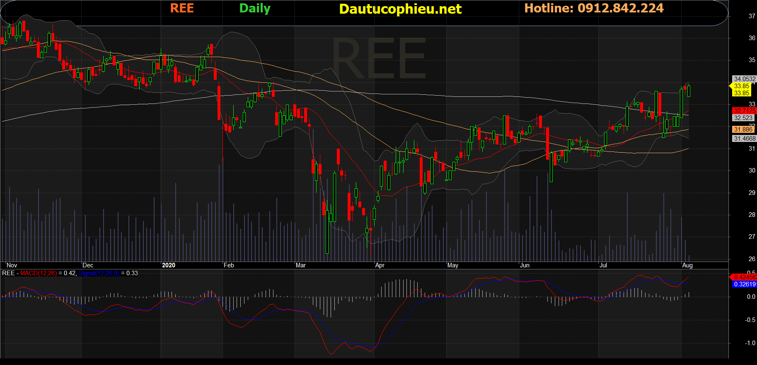
Task: Select the May month label on time axis
Action: (453, 265)
